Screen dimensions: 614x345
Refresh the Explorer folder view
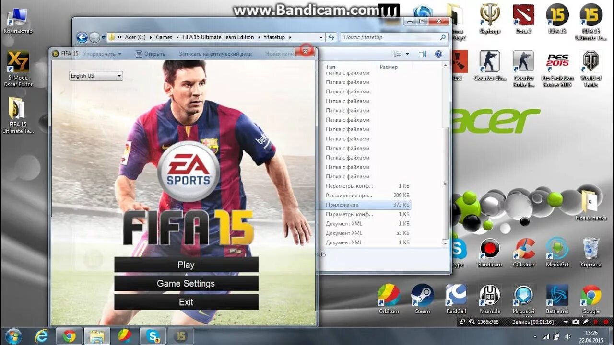(331, 37)
